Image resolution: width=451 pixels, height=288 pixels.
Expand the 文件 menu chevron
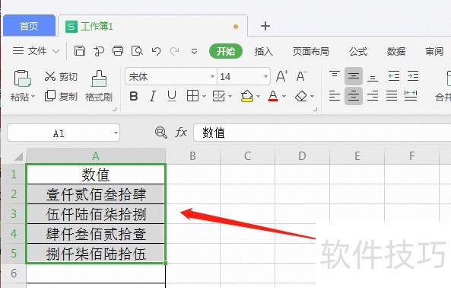coord(56,52)
